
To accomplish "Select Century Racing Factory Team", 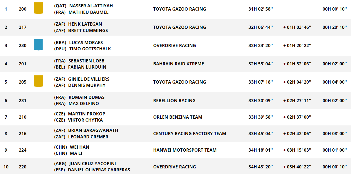I will click(x=189, y=134).
